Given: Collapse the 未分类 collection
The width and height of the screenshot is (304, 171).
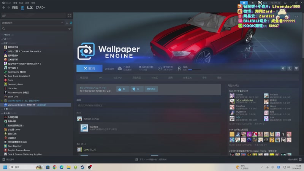Looking at the screenshot, I should 9,113.
